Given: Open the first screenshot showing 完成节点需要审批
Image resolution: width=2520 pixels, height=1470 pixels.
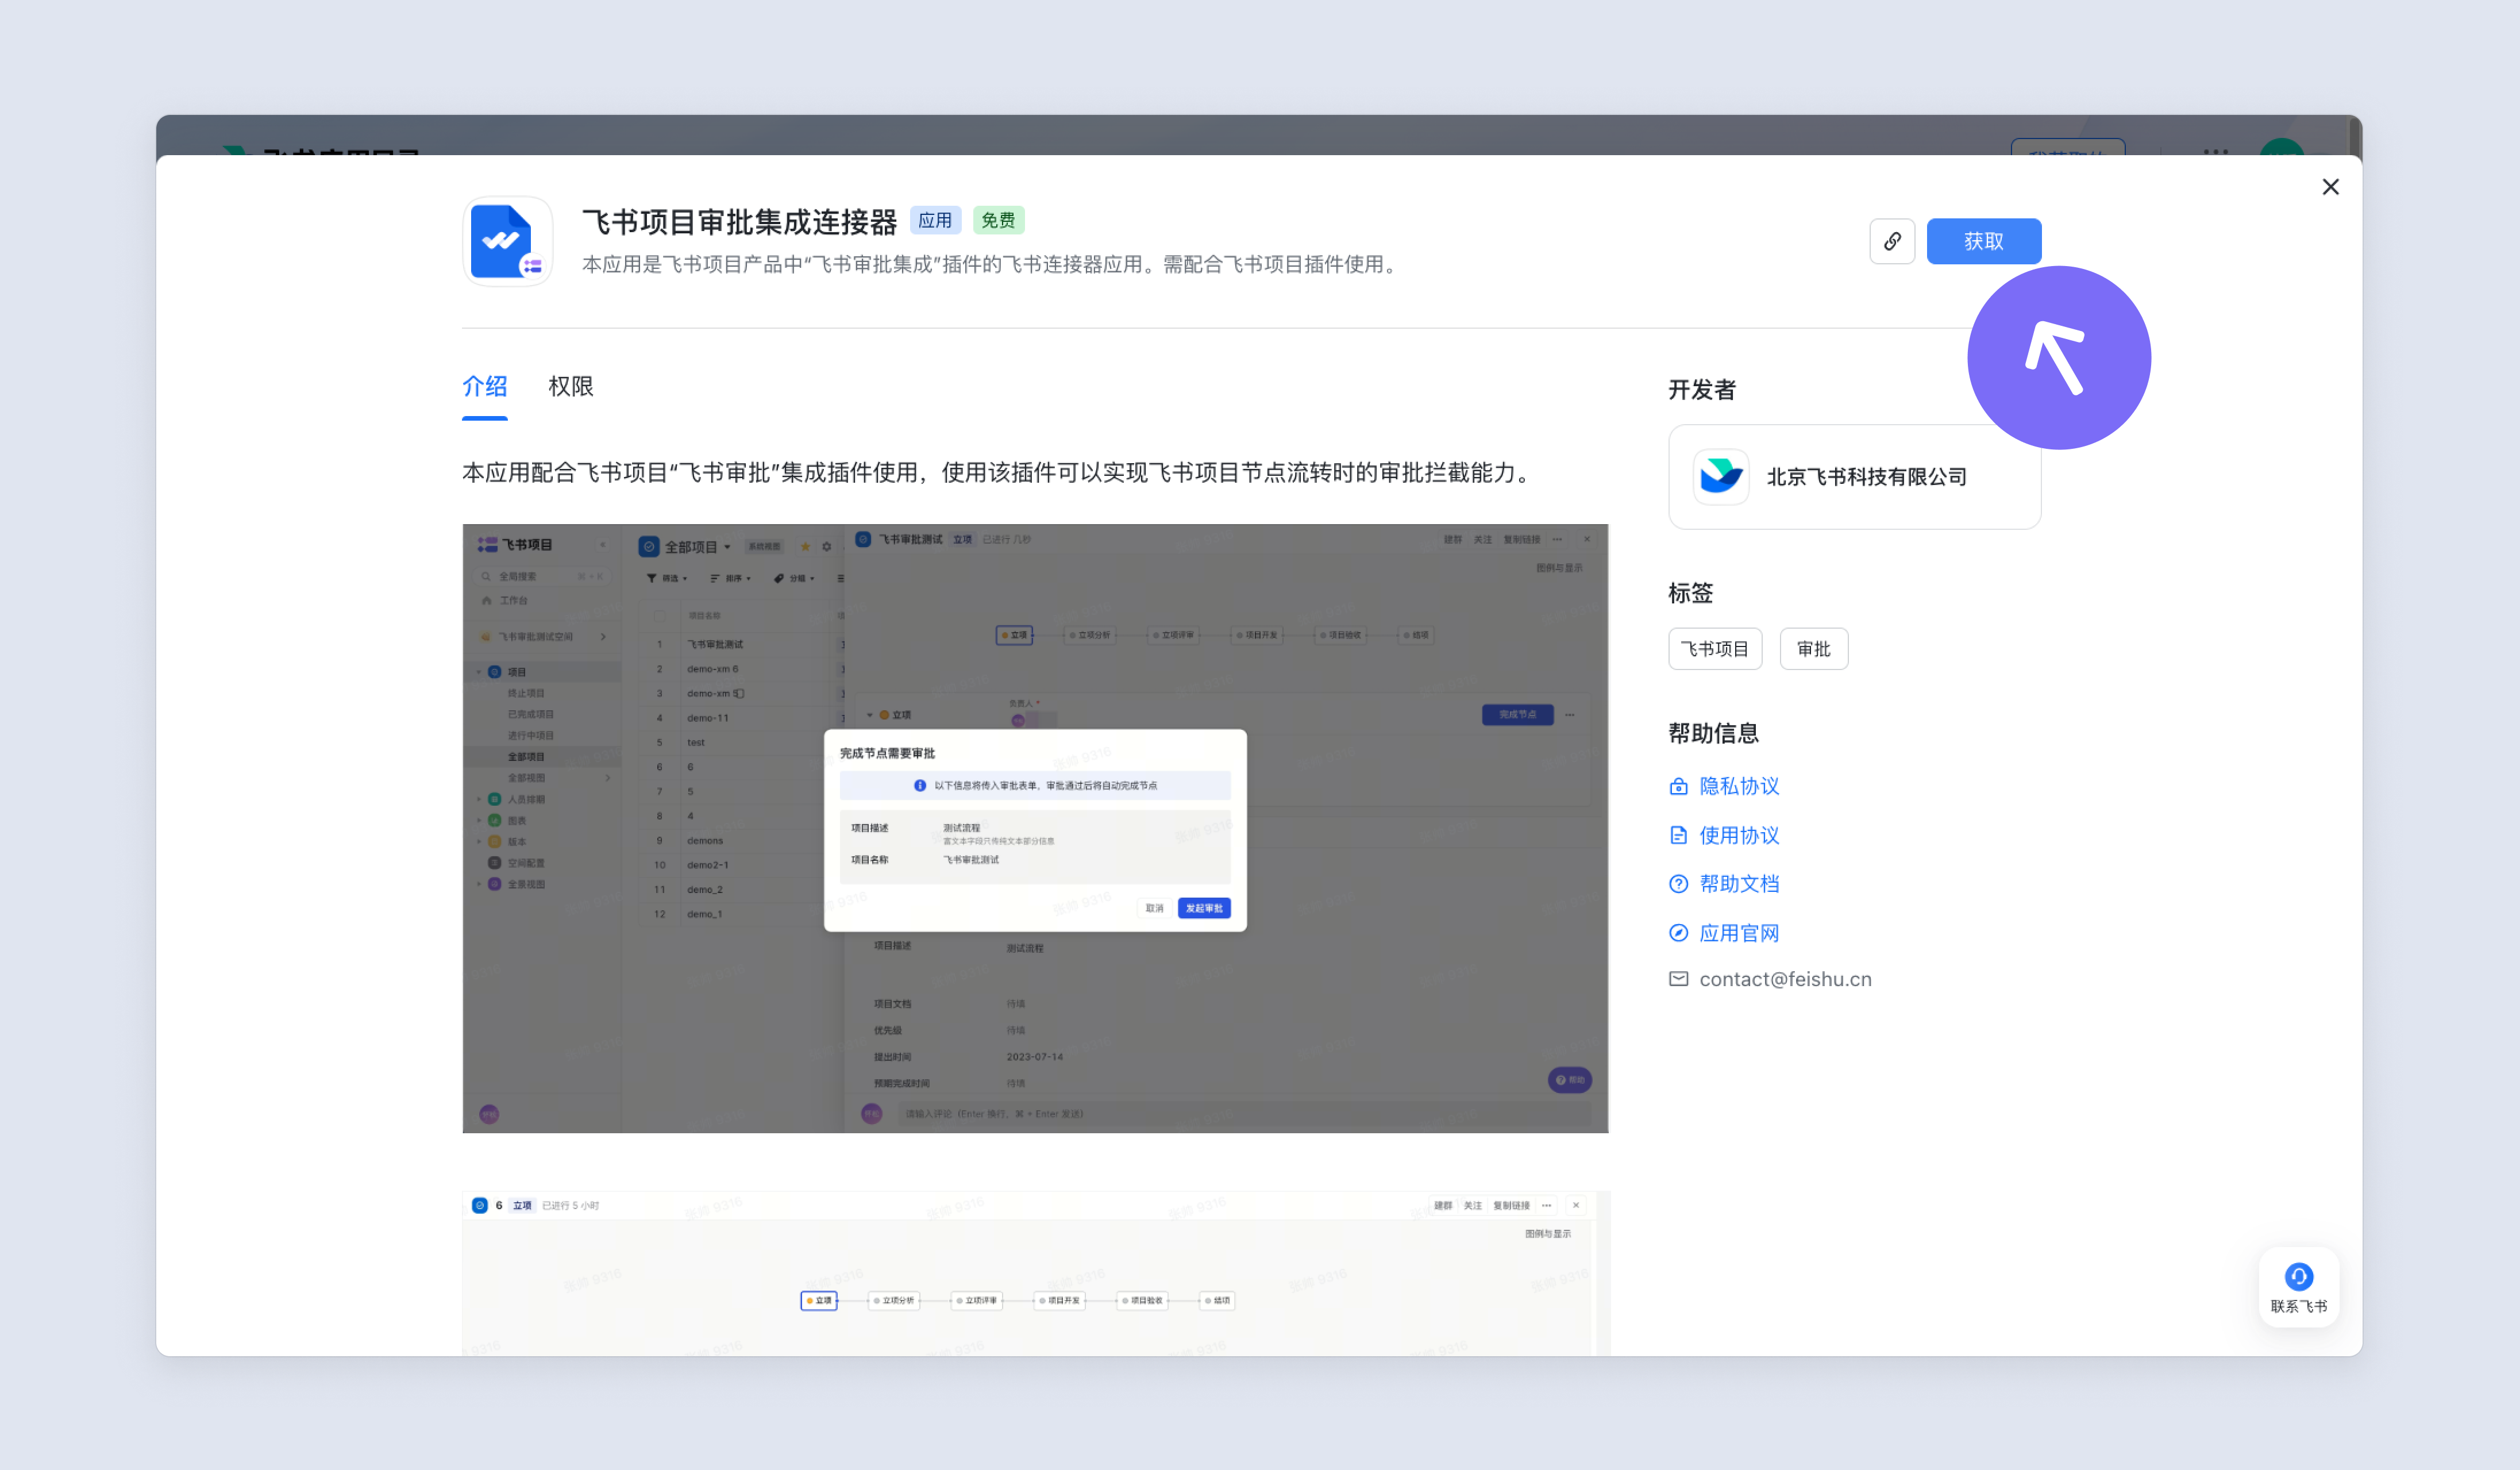Looking at the screenshot, I should click(x=1035, y=828).
